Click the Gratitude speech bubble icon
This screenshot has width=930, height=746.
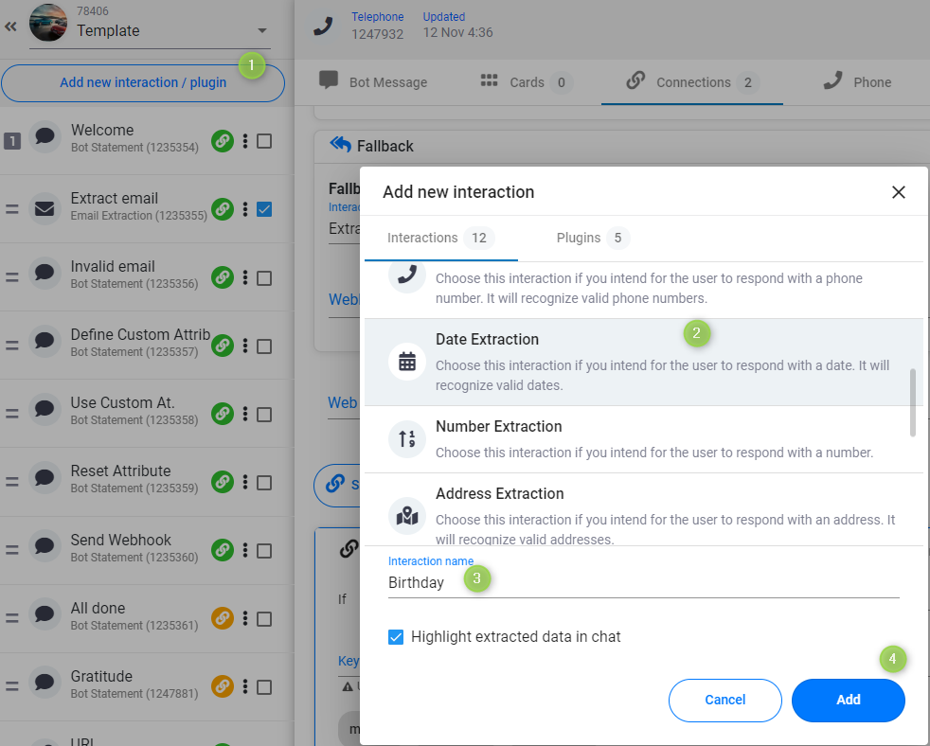click(45, 683)
